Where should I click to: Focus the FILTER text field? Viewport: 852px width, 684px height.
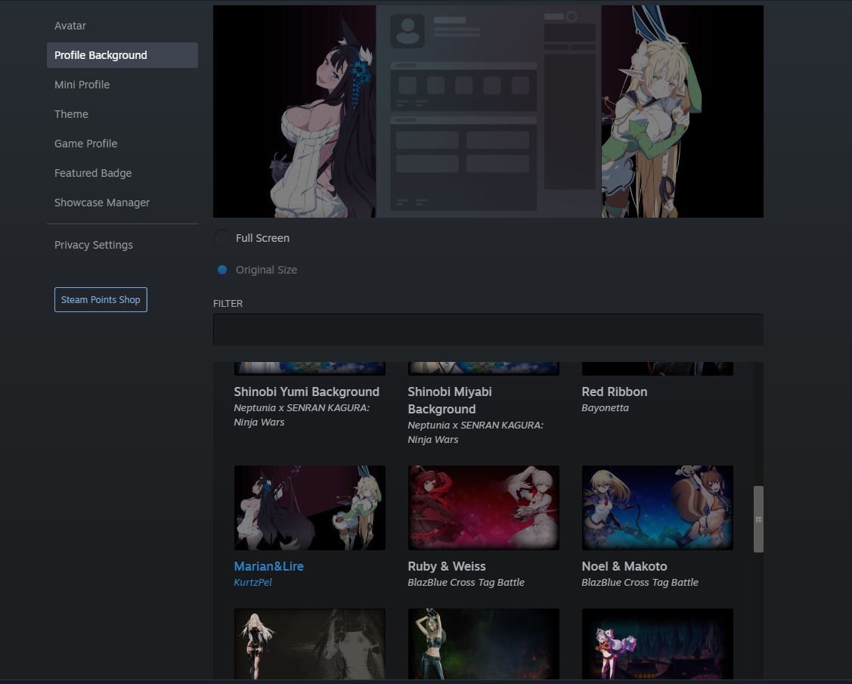[488, 330]
